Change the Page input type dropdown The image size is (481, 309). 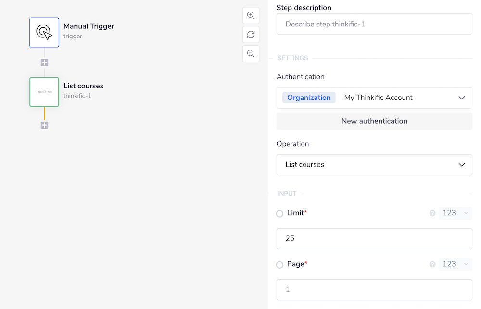coord(455,264)
